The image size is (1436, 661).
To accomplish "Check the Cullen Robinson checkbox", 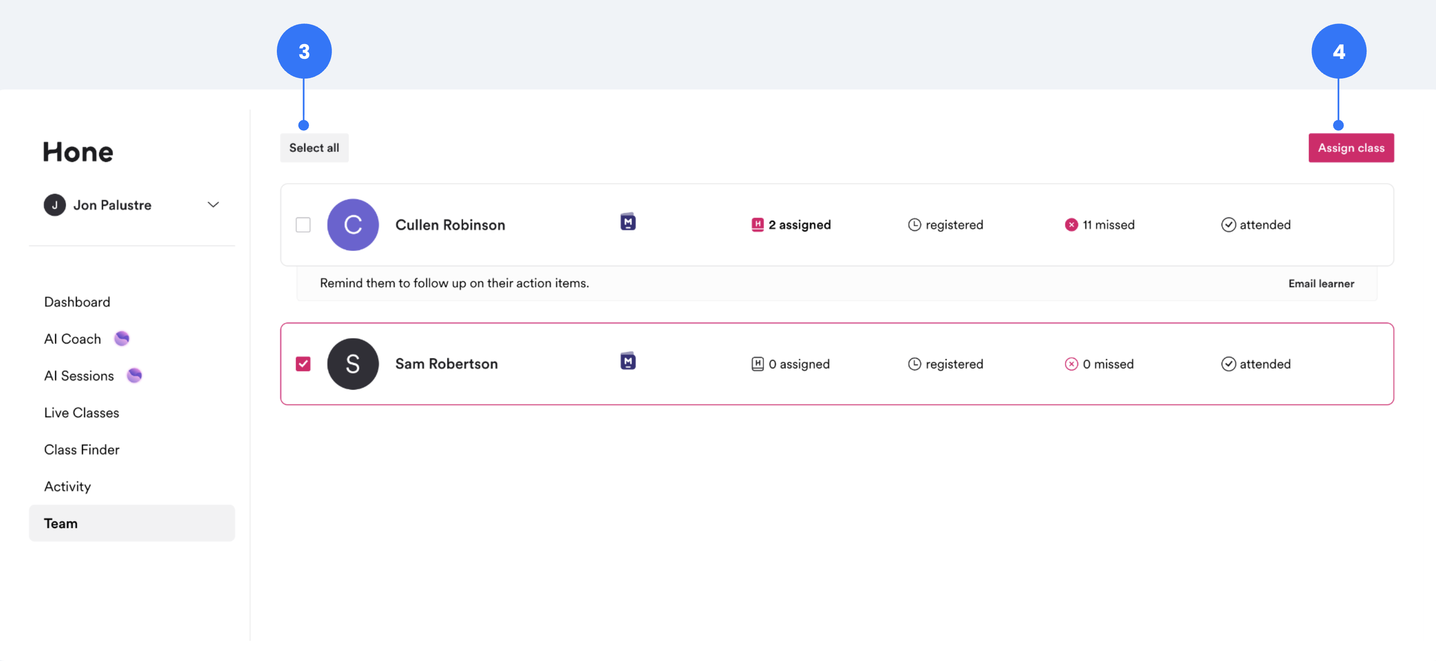I will click(303, 225).
